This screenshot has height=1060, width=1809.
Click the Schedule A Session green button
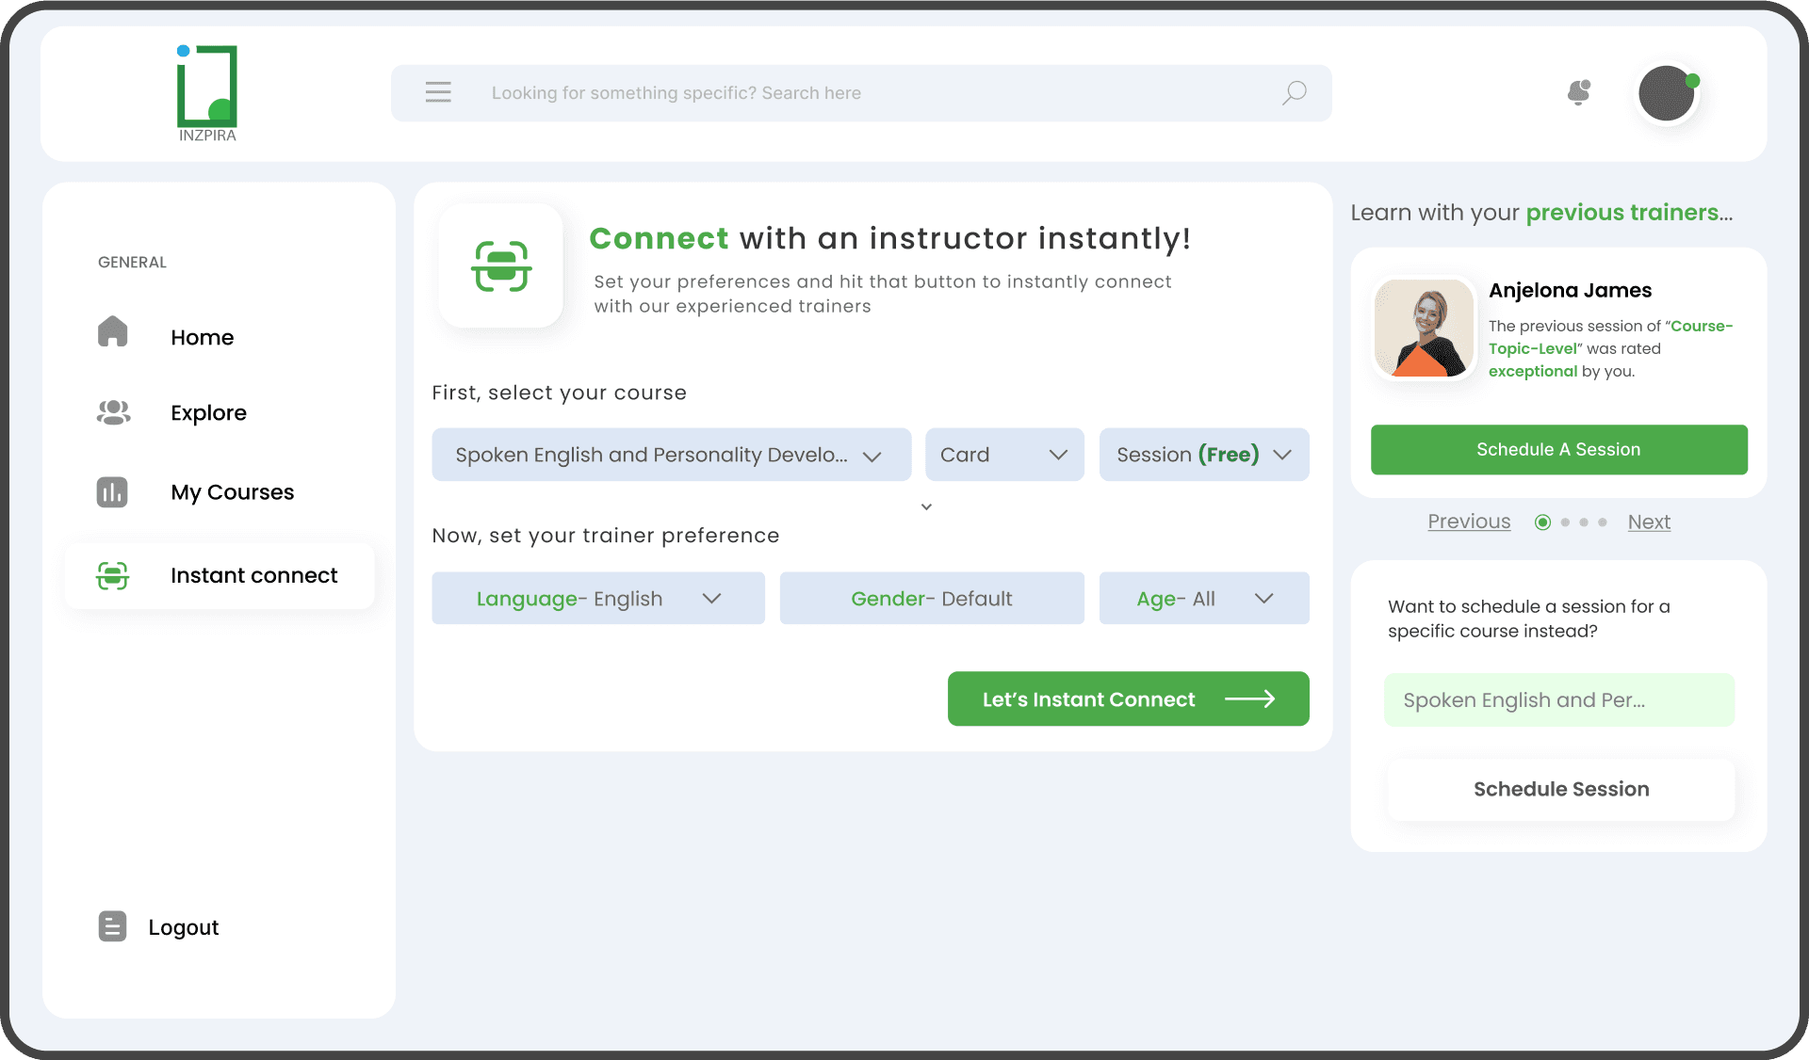click(x=1558, y=450)
